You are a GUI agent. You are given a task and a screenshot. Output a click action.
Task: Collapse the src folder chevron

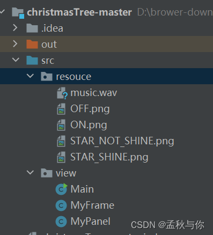coord(16,60)
